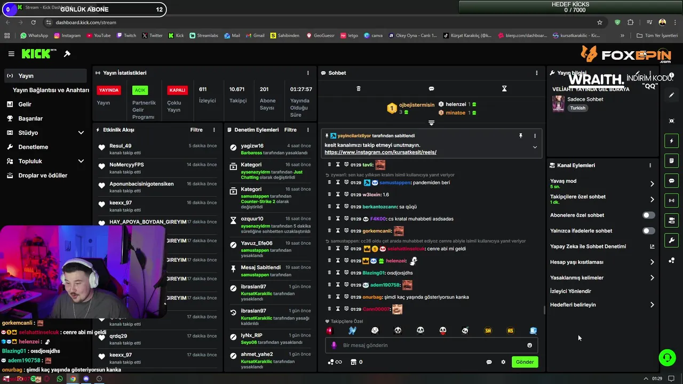Click the moderator hammer icon beside KICK logo
683x384 pixels.
pyautogui.click(x=67, y=54)
